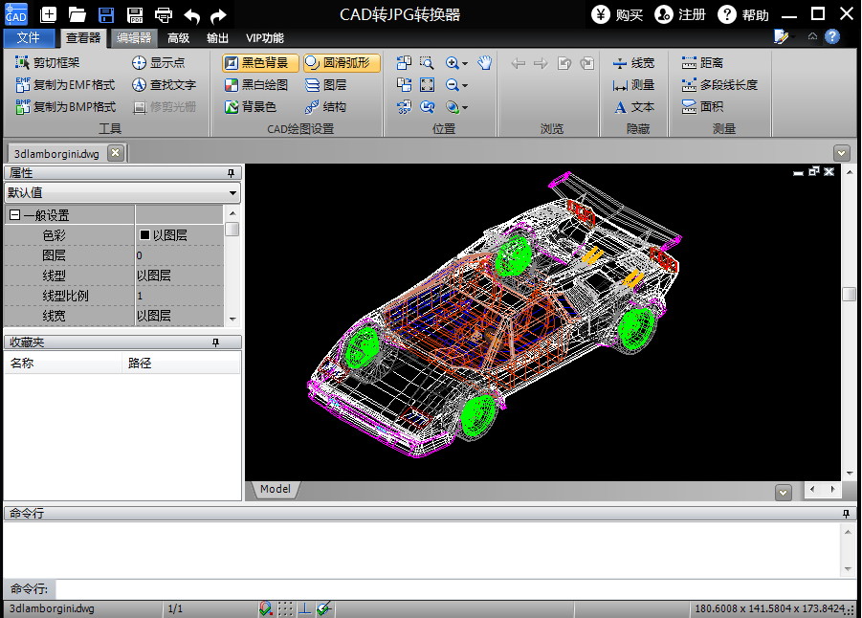Viewport: 862px width, 618px height.
Task: Select the 距离 distance measure tool
Action: (x=702, y=63)
